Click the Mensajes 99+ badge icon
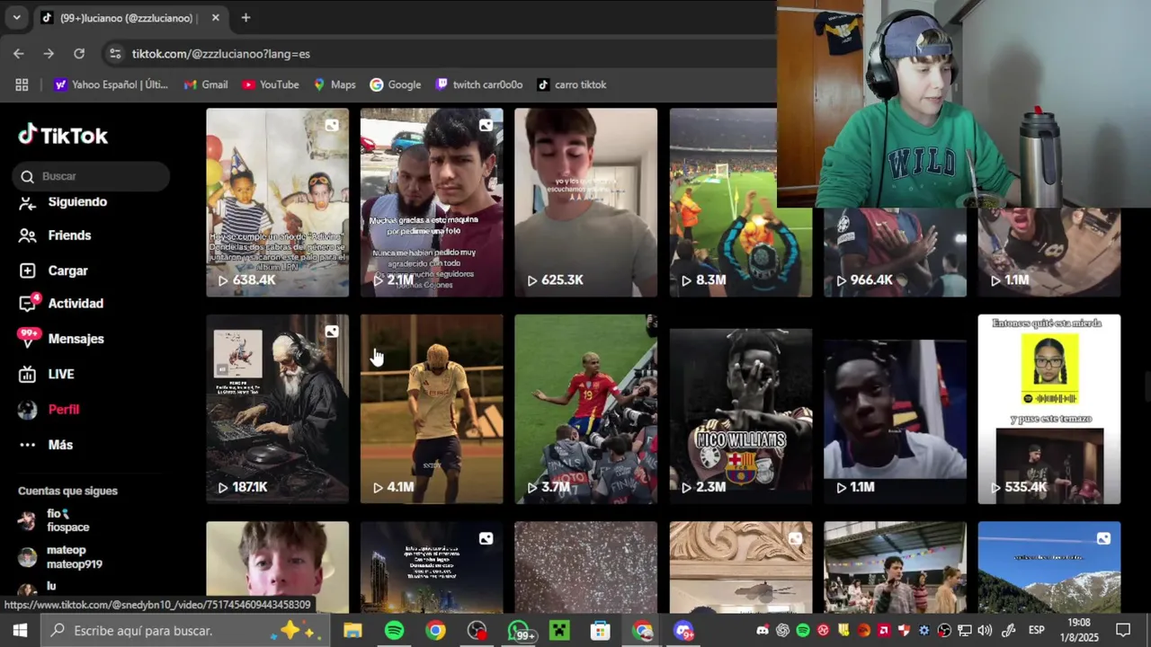Image resolution: width=1151 pixels, height=647 pixels. pyautogui.click(x=29, y=337)
